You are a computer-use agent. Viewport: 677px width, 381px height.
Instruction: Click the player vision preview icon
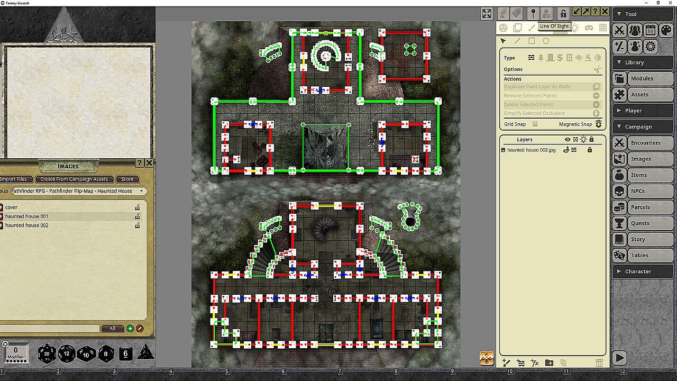click(x=547, y=13)
